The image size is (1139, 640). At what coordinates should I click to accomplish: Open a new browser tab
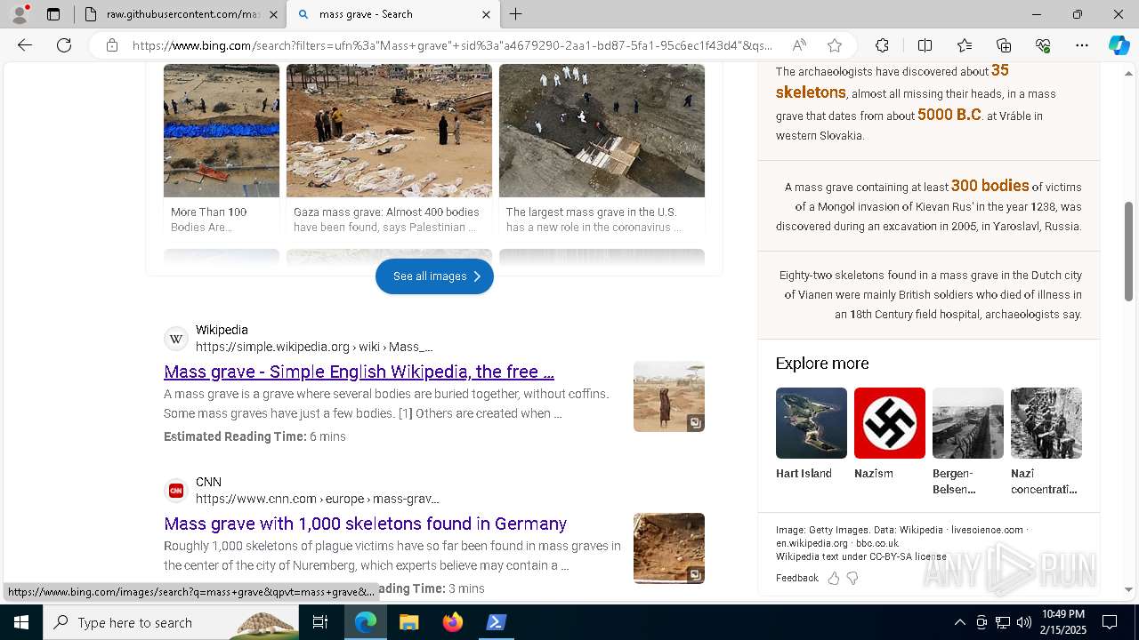tap(516, 14)
